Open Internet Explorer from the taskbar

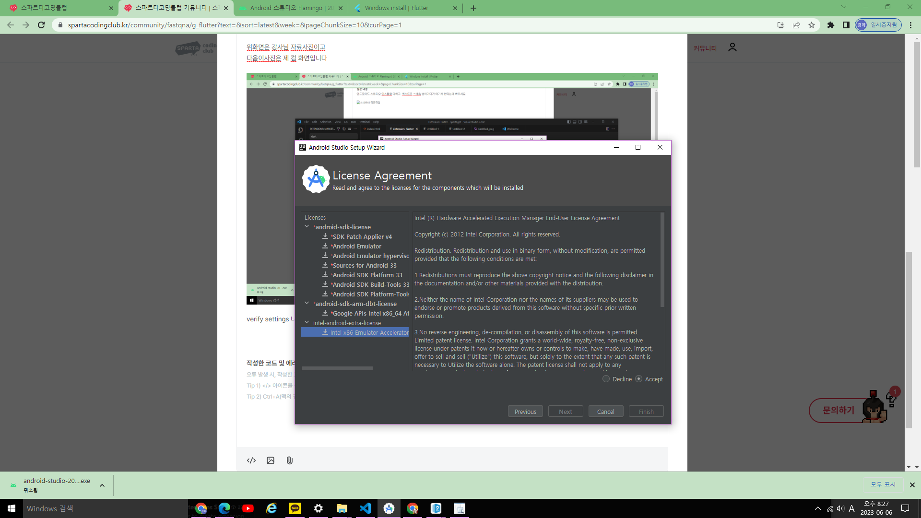point(272,508)
